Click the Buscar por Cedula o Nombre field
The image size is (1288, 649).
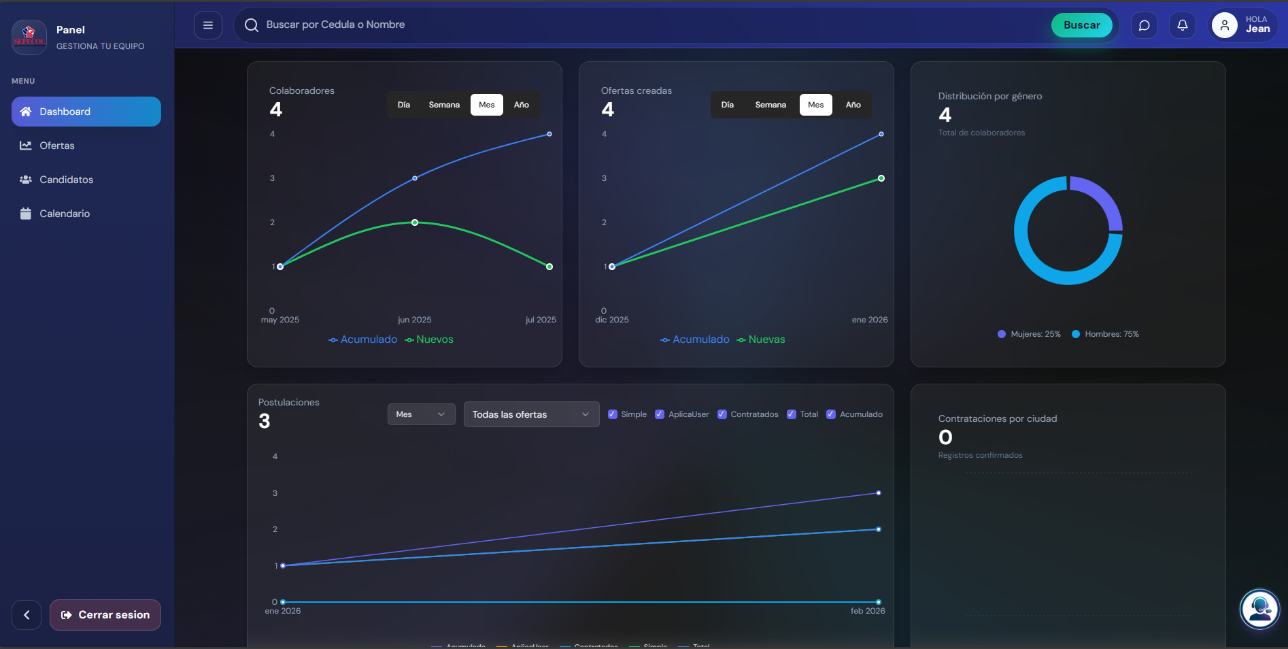click(x=612, y=25)
